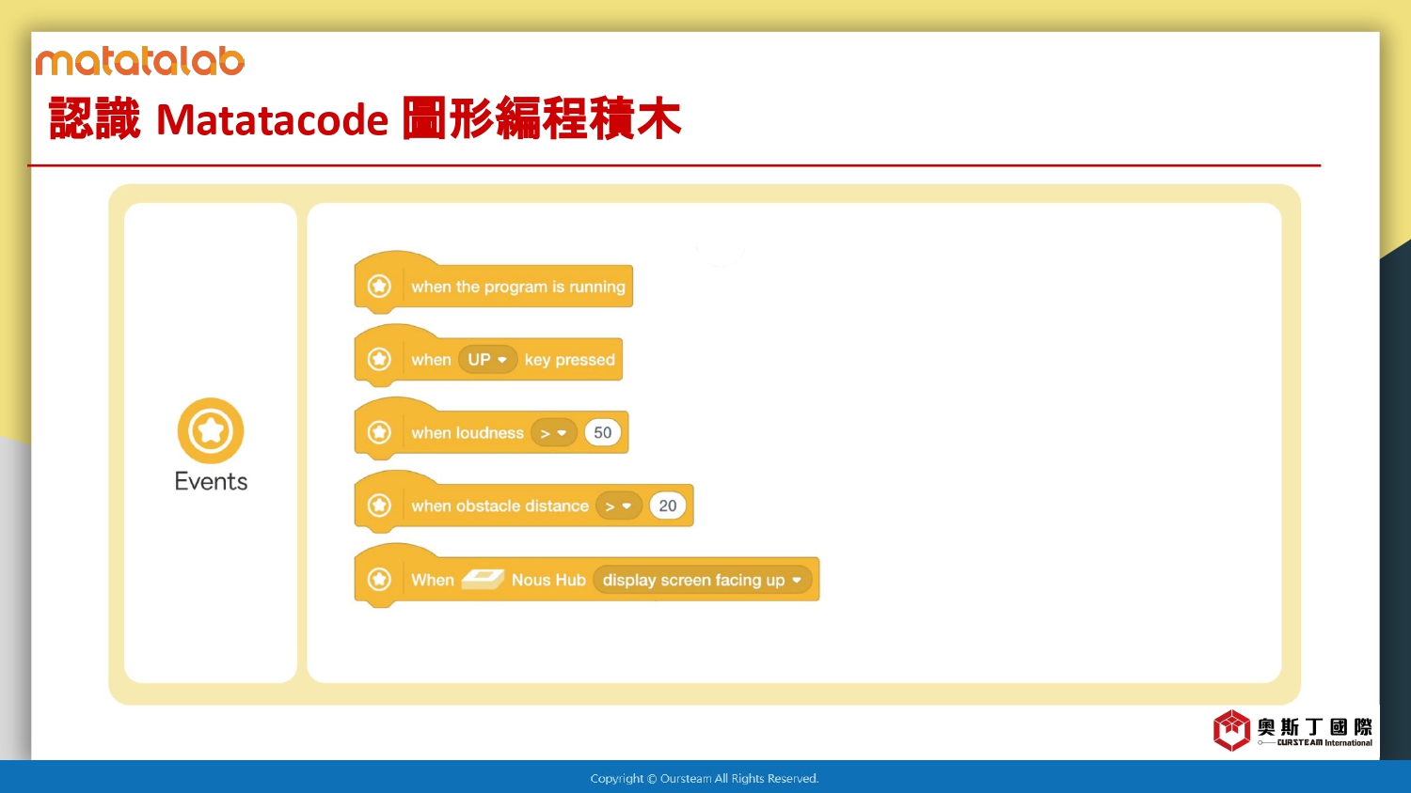
Task: Select the Events category label
Action: (x=211, y=481)
